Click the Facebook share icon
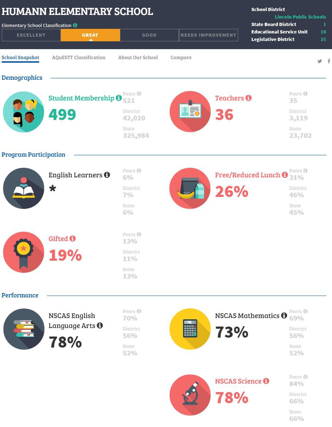The height and width of the screenshot is (427, 332). pos(329,61)
